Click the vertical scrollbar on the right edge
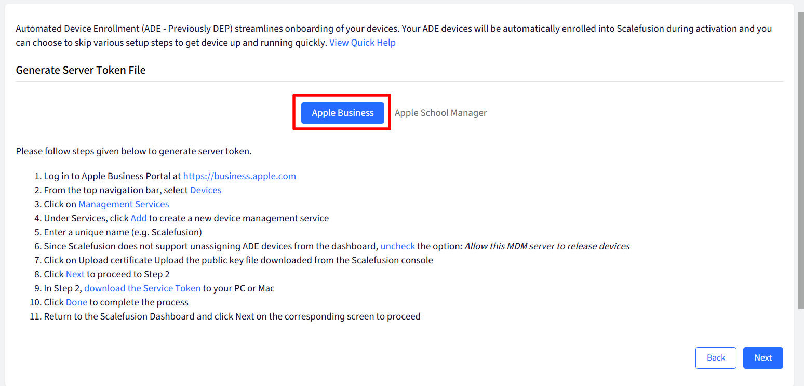 [x=800, y=161]
